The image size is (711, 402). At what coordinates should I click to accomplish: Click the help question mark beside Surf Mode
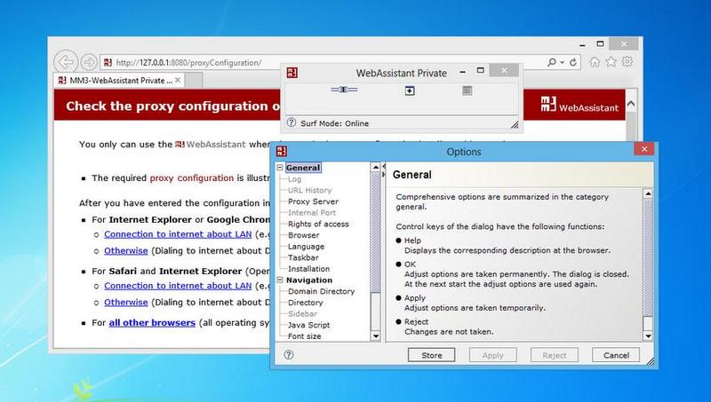[292, 122]
